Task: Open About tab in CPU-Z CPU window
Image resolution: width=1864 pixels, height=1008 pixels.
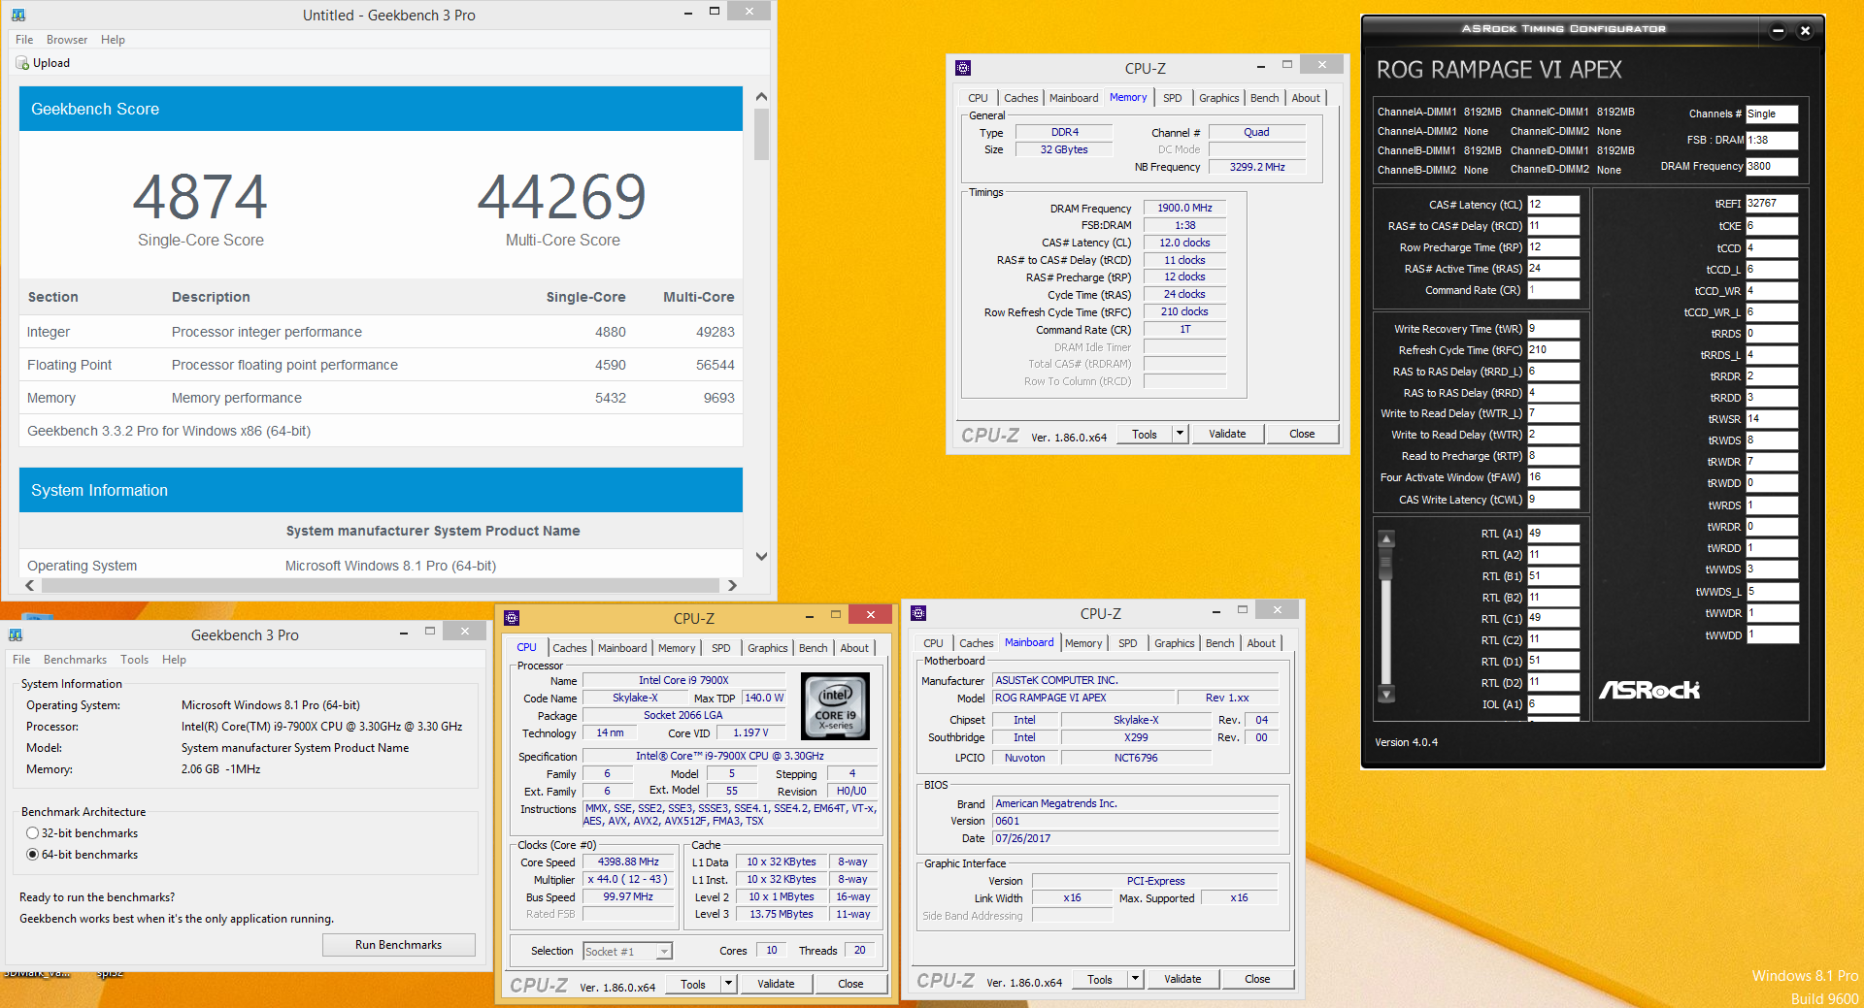Action: [854, 648]
